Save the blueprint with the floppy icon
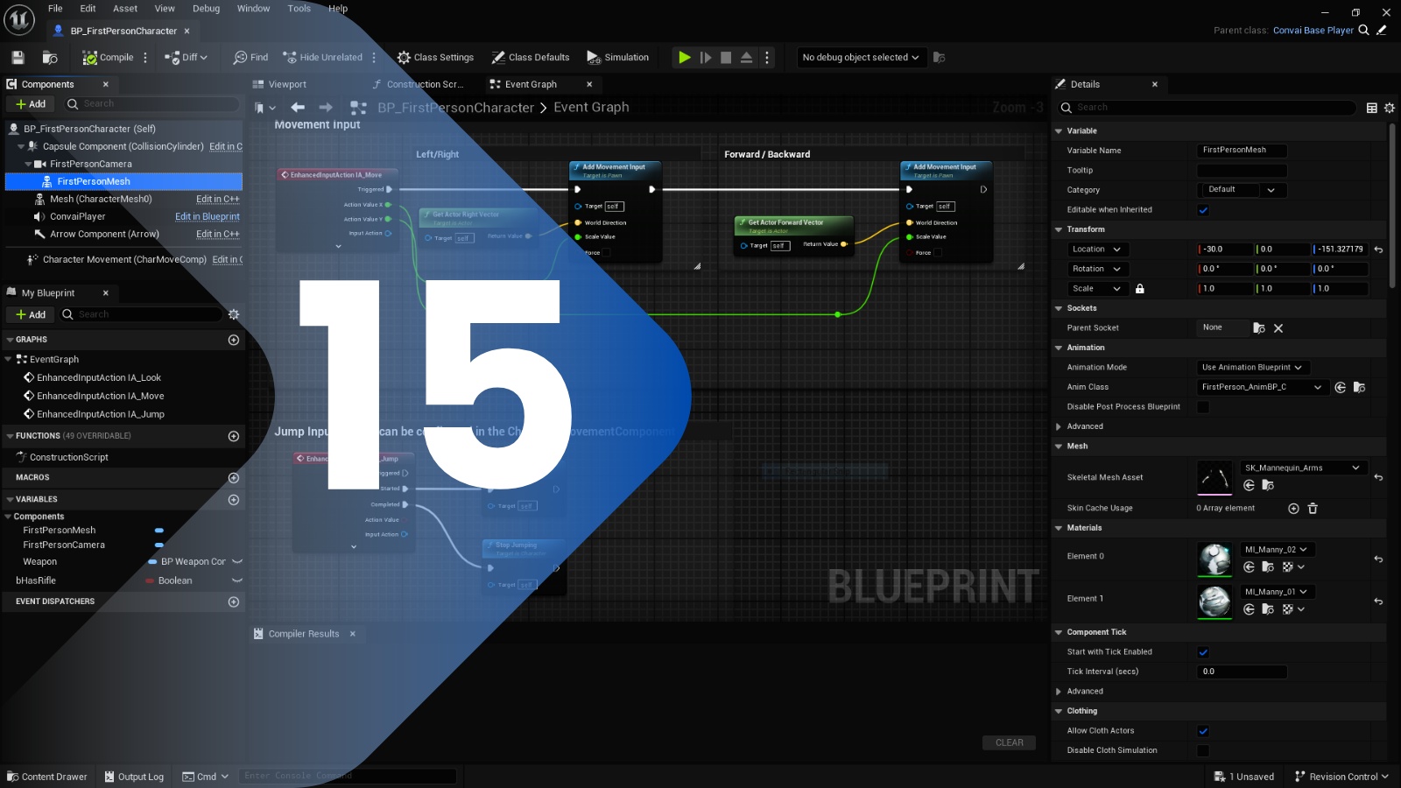 [x=18, y=58]
